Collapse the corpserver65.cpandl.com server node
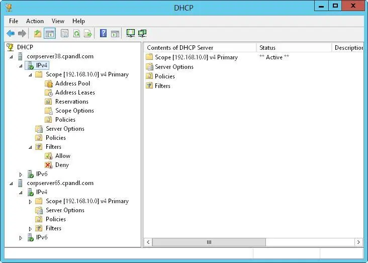The height and width of the screenshot is (263, 368). click(x=11, y=184)
